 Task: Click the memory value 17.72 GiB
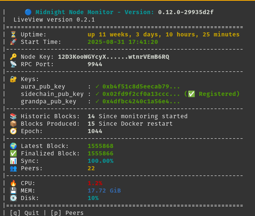[x=104, y=191]
